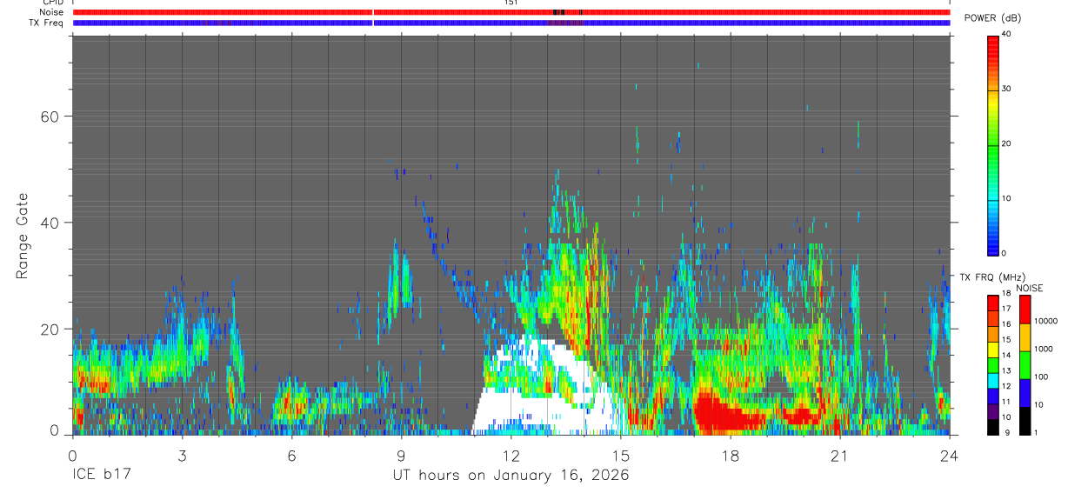Select the red swatch in the NOISE legend
Screen dimensions: 1068x493
point(1025,310)
